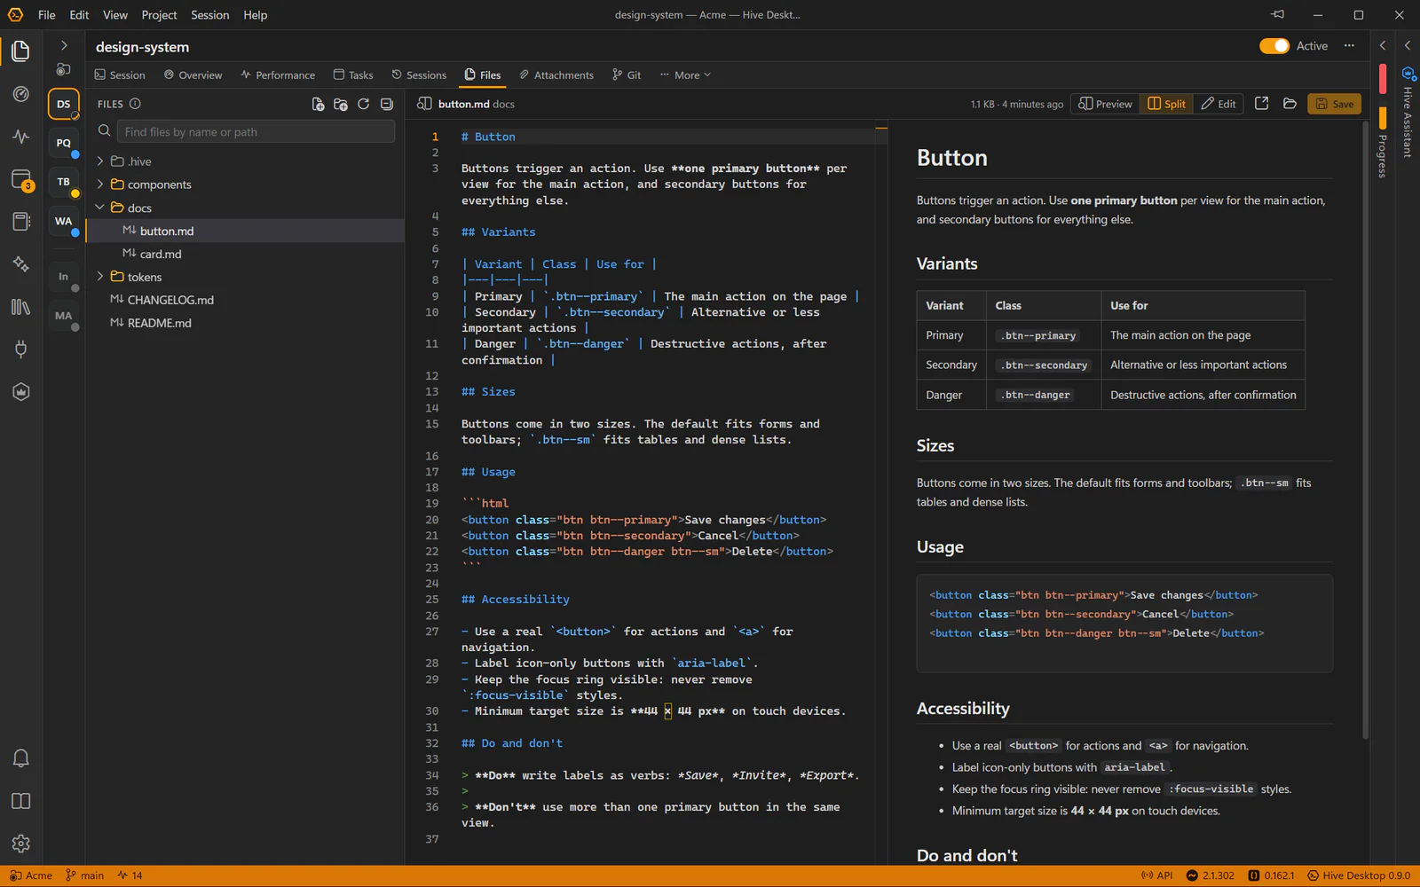Open CHANGELOG.md in the file tree

[x=246, y=300]
